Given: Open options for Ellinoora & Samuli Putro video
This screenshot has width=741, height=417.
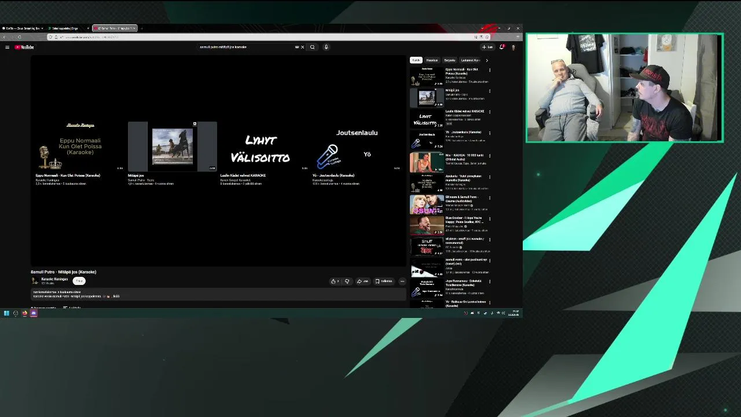Looking at the screenshot, I should pos(490,197).
